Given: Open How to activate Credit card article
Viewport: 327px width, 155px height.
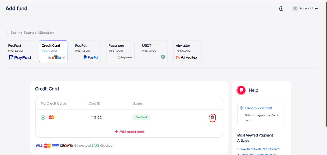Looking at the screenshot, I should 259,149.
